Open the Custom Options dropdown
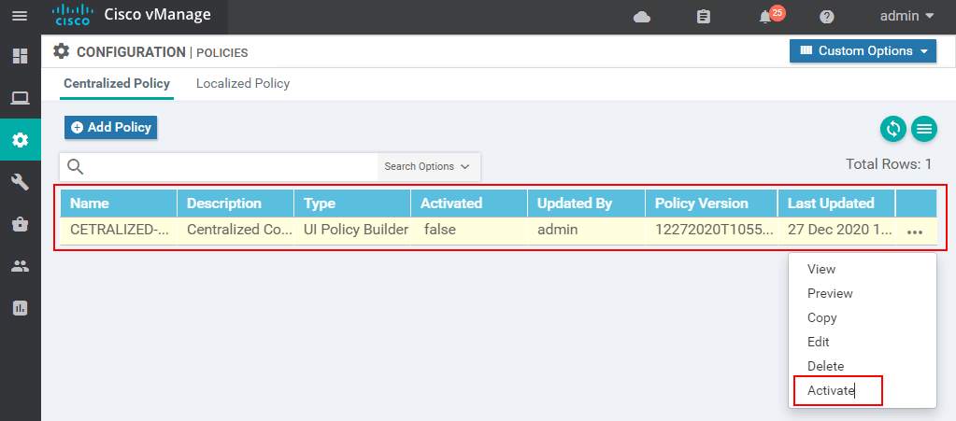 (863, 51)
